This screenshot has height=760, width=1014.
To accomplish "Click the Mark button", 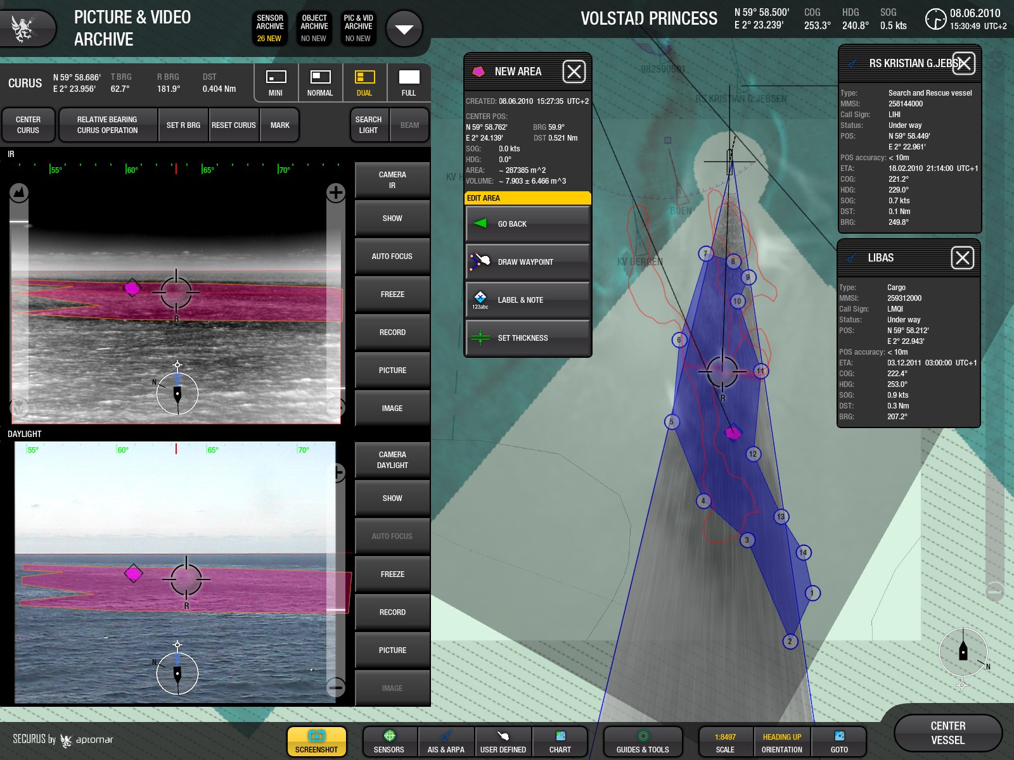I will click(x=279, y=125).
